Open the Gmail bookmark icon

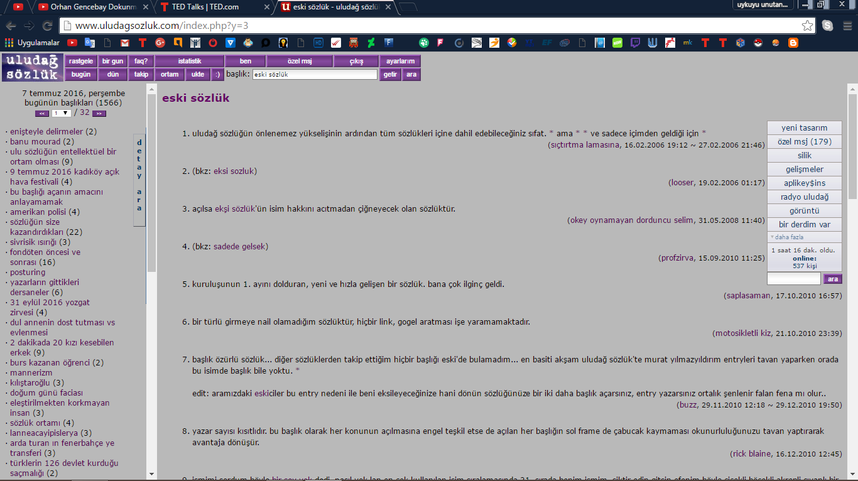(x=125, y=43)
